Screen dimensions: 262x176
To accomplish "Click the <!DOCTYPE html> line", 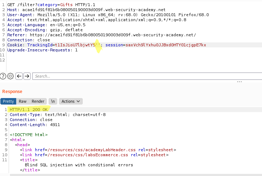I will point(28,135).
